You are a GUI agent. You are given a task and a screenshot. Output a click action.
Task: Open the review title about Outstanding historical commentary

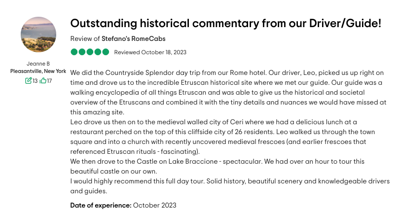coord(226,23)
